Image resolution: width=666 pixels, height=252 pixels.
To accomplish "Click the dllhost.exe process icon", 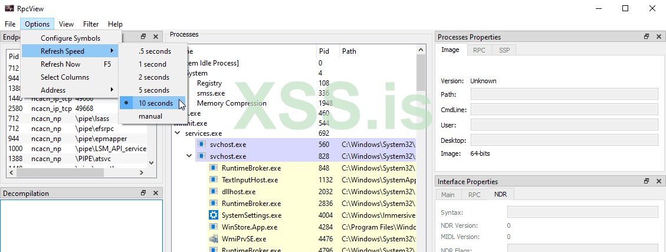I will tap(213, 192).
